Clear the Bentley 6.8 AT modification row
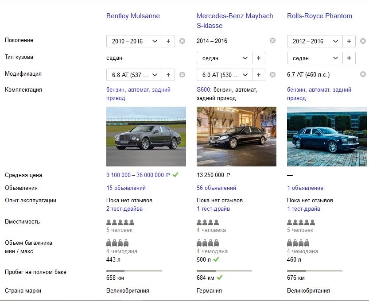 pyautogui.click(x=182, y=75)
